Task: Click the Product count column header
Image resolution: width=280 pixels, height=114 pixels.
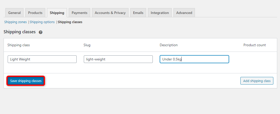Action: (254, 45)
